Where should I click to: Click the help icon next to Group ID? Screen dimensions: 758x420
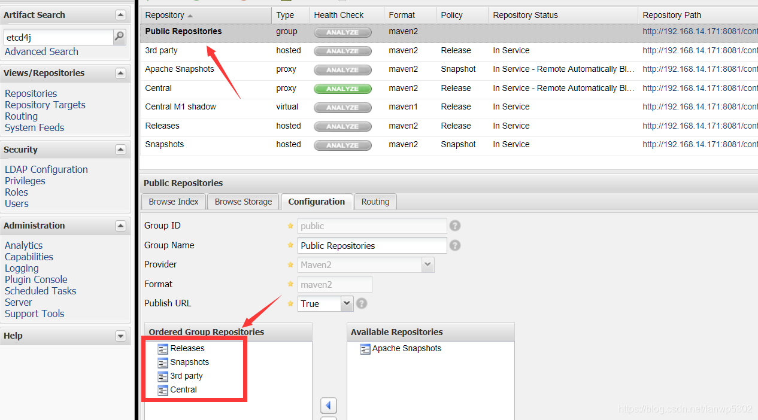coord(455,226)
